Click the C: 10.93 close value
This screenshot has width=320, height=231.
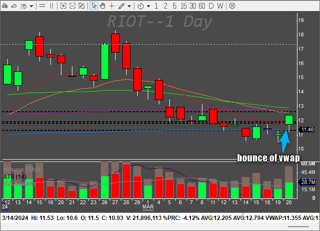click(112, 218)
